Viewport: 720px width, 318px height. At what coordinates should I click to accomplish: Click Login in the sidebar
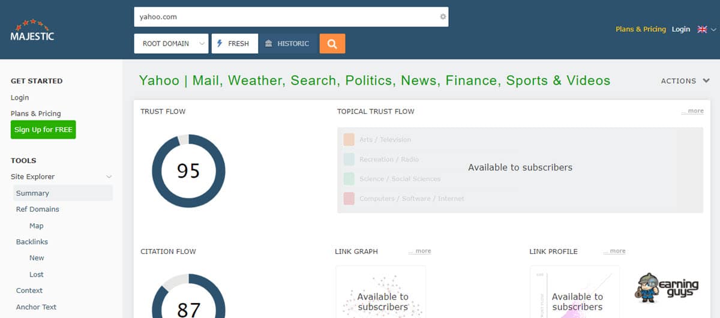[x=20, y=97]
